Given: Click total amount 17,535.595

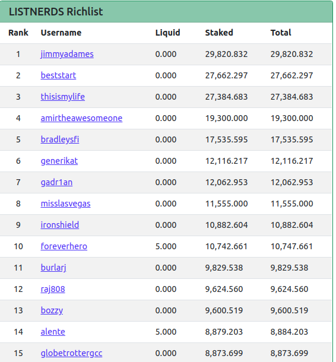Looking at the screenshot, I should click(x=291, y=139).
